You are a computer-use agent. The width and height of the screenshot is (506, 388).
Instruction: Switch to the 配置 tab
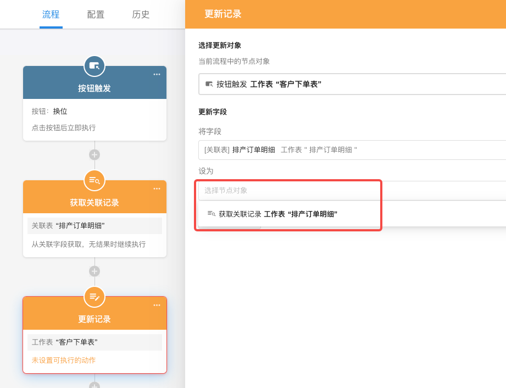coord(96,14)
